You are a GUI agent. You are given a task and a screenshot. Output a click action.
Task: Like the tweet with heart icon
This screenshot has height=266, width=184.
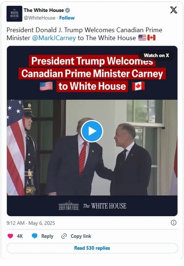point(10,236)
